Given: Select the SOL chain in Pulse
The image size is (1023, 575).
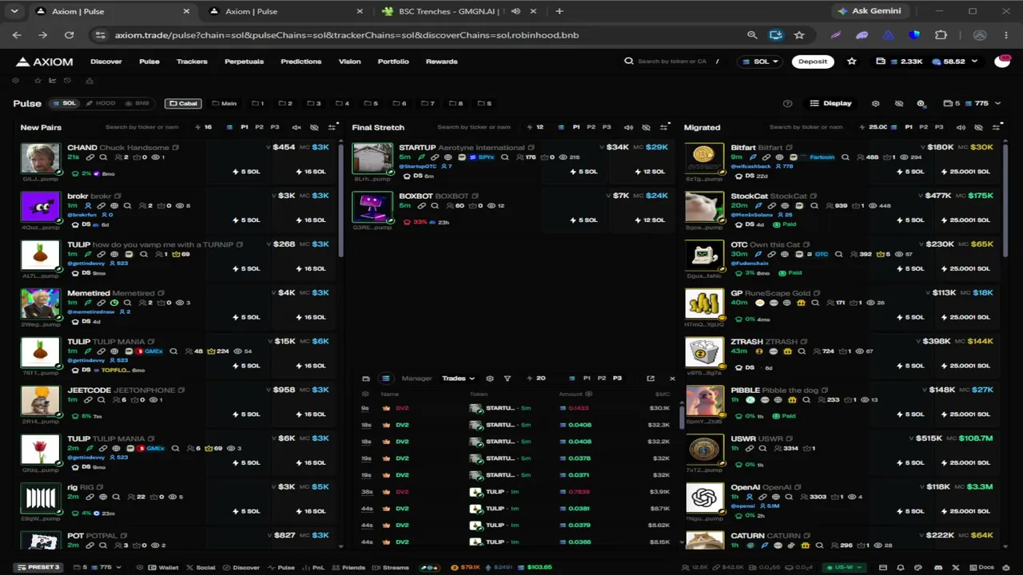Looking at the screenshot, I should (64, 103).
